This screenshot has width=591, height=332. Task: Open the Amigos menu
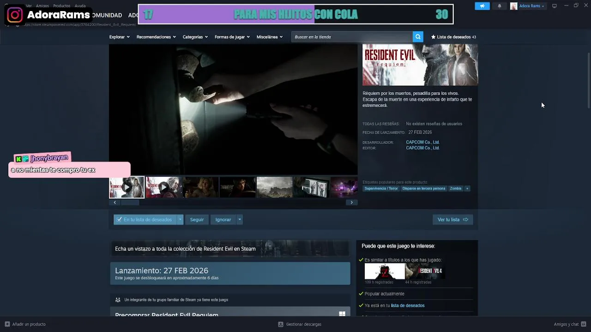[x=42, y=6]
